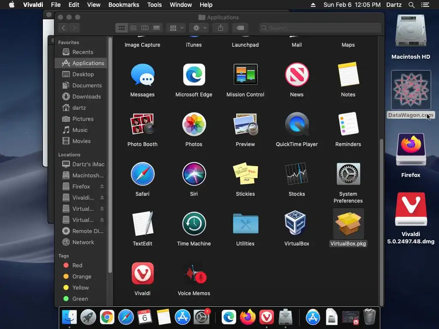
Task: Eject the Vivaldi volume in sidebar
Action: [102, 198]
